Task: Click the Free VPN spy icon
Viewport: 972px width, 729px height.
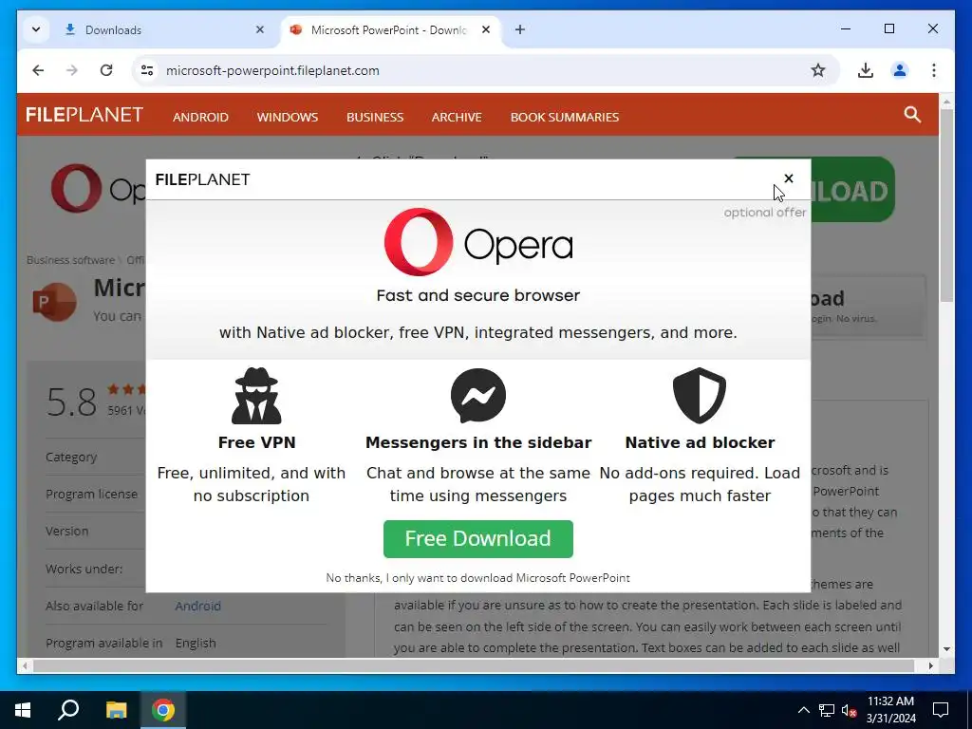Action: (x=256, y=395)
